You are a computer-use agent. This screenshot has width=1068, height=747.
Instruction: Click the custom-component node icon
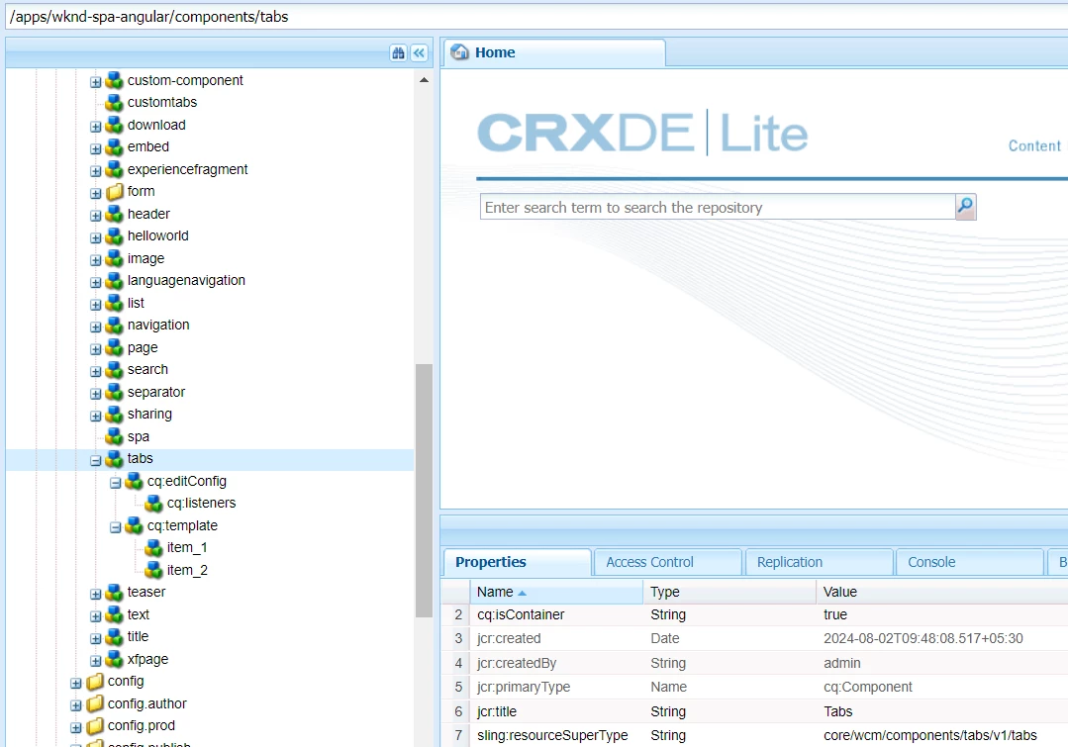coord(115,80)
